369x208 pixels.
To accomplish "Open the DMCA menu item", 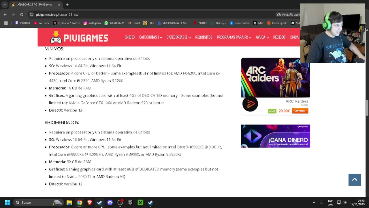I will pos(294,37).
